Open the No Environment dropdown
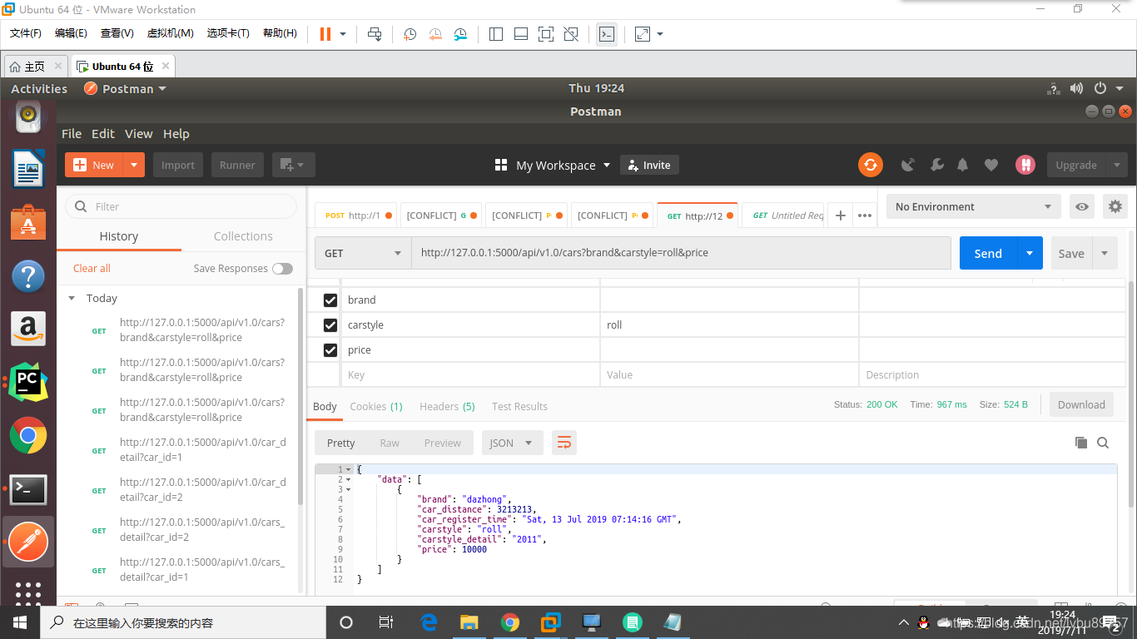Screen dimensions: 1137x639 click(973, 206)
